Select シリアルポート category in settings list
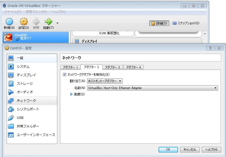The image size is (226, 157). (32, 109)
